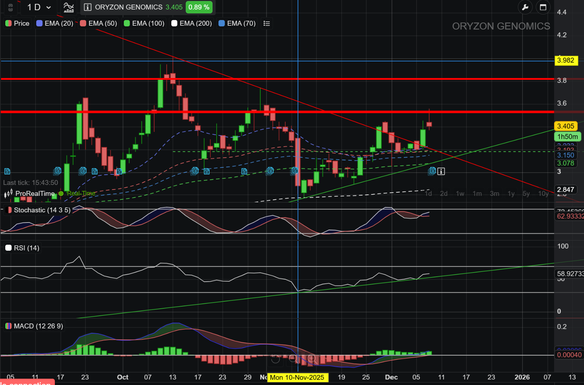Image resolution: width=584 pixels, height=385 pixels.
Task: Click the 0.89 % change button
Action: click(199, 7)
